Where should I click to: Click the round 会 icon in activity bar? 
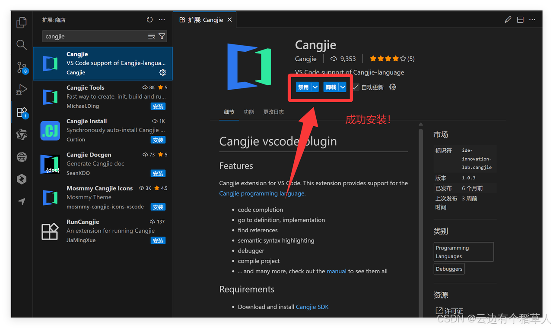[x=22, y=157]
